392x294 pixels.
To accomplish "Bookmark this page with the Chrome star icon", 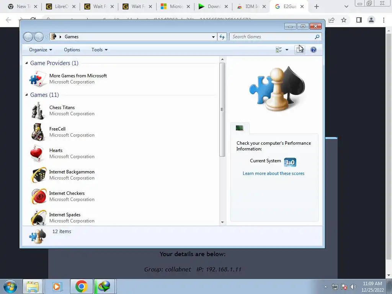I will point(344,20).
